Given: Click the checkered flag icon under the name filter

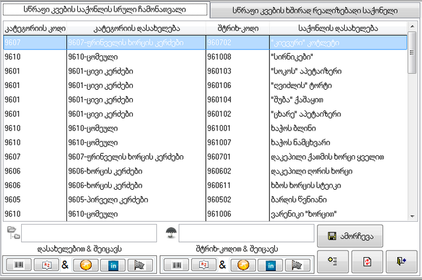Looking at the screenshot, I should (x=140, y=266).
